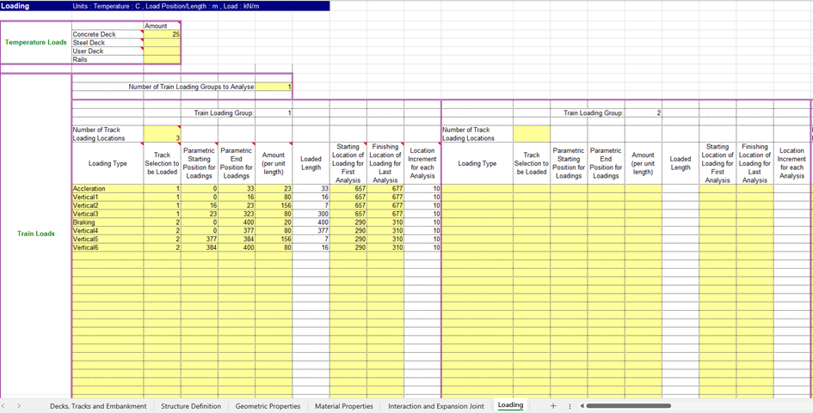Viewport: 813px width, 413px height.
Task: Click Braking parametric end value 400
Action: 237,222
